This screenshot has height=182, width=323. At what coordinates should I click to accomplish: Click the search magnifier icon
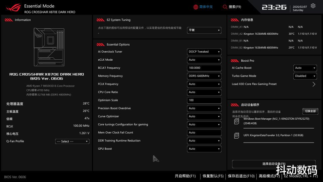(225, 7)
